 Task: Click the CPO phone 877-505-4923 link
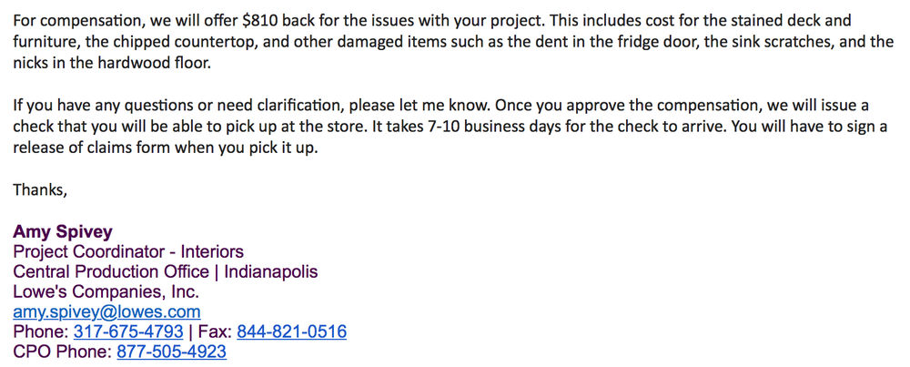pos(171,352)
